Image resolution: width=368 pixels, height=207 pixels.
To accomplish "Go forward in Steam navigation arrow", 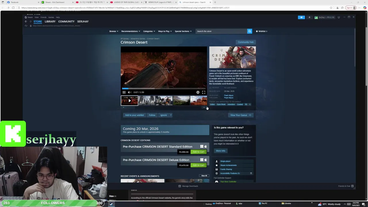I will tap(30, 22).
